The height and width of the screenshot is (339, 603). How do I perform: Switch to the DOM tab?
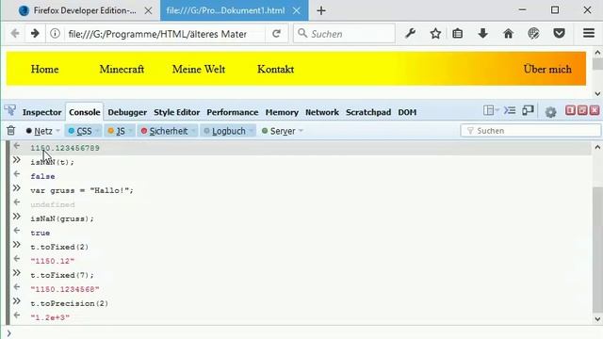click(x=407, y=112)
